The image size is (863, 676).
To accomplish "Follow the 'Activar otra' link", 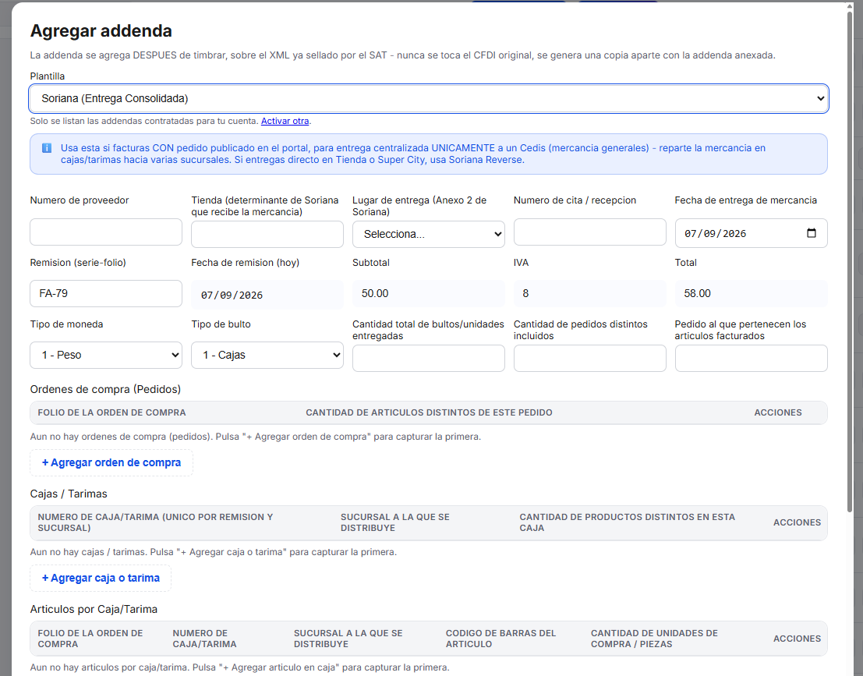I will pos(285,121).
